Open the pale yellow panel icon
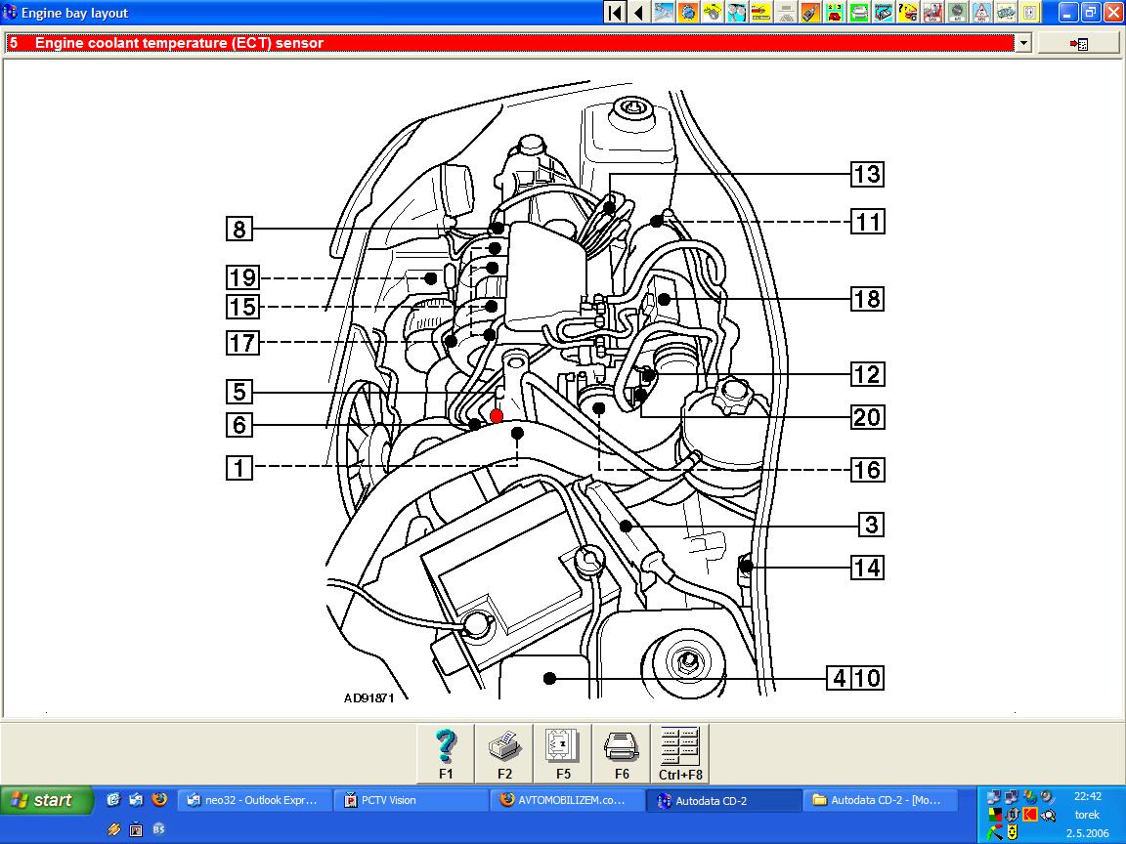Screen dimensions: 1126x844 [x=1030, y=12]
